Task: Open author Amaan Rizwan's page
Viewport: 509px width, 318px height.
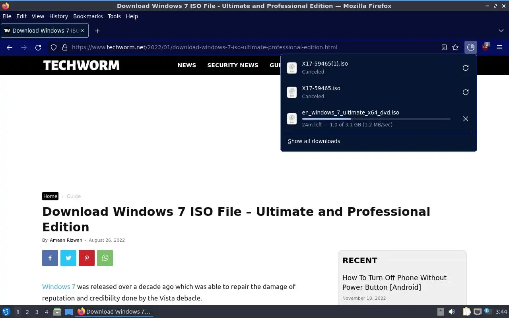Action: 66,240
